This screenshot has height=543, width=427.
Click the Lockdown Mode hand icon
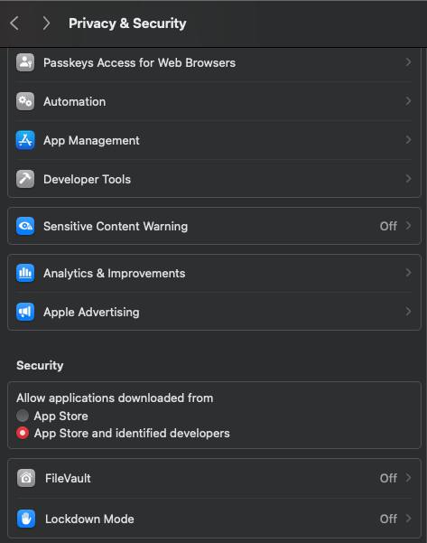(x=26, y=519)
